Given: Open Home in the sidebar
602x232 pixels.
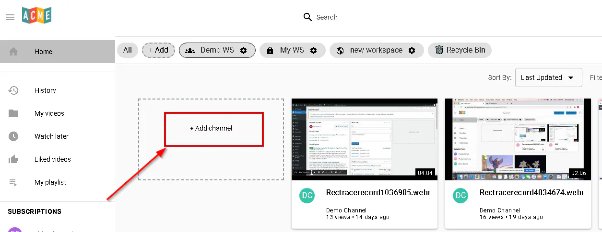Looking at the screenshot, I should pos(58,52).
